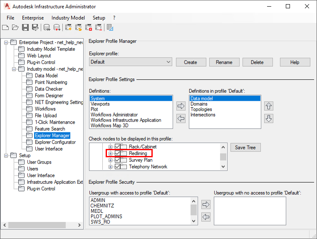Expand the Survey Plan node
Image resolution: width=317 pixels, height=239 pixels.
click(110, 160)
